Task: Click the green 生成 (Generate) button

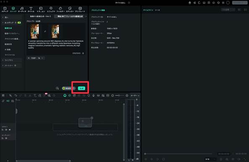Action: pos(81,89)
